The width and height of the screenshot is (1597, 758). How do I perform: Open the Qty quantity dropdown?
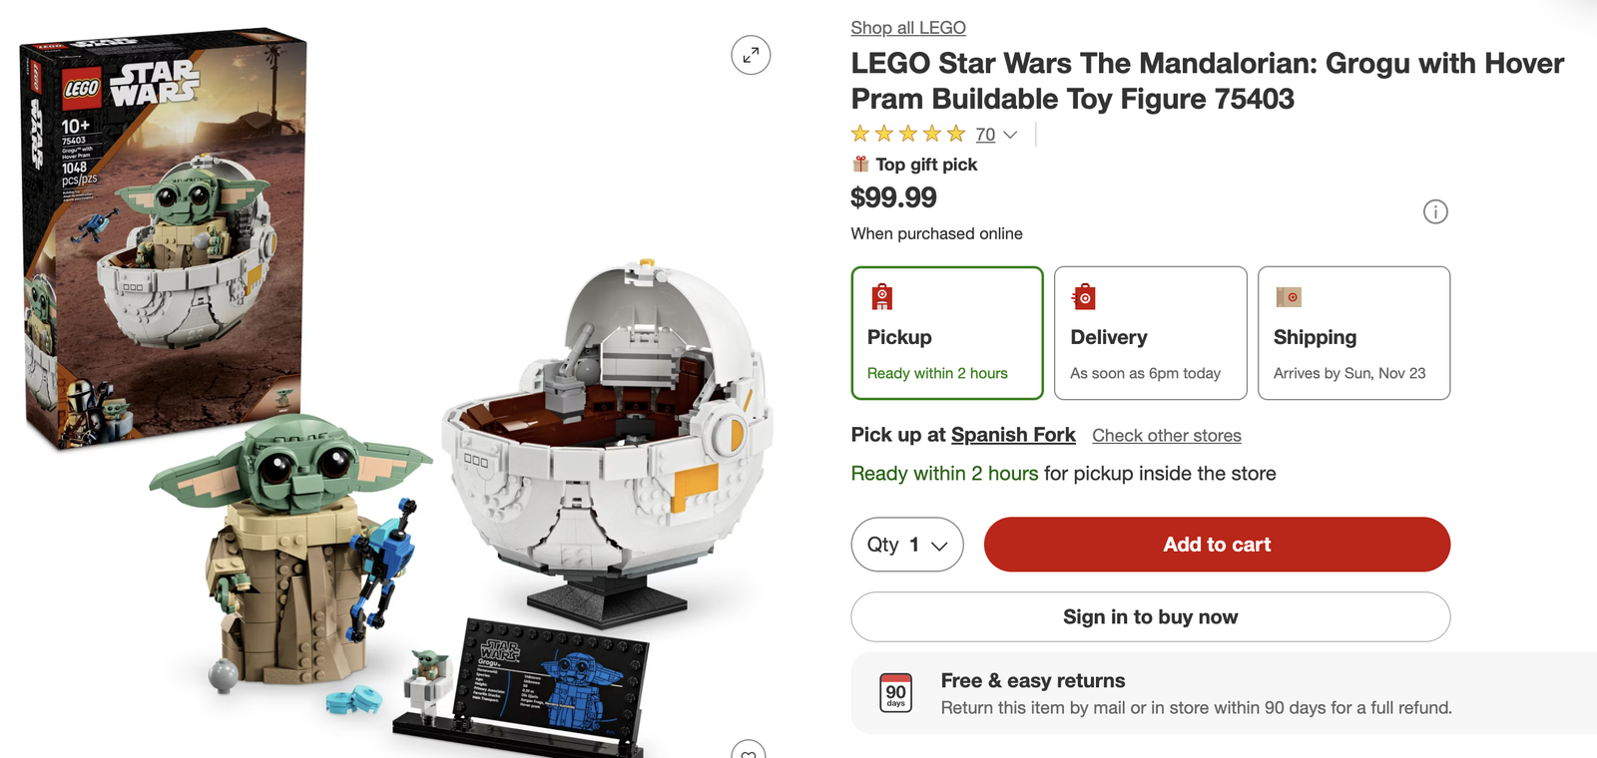(x=906, y=545)
